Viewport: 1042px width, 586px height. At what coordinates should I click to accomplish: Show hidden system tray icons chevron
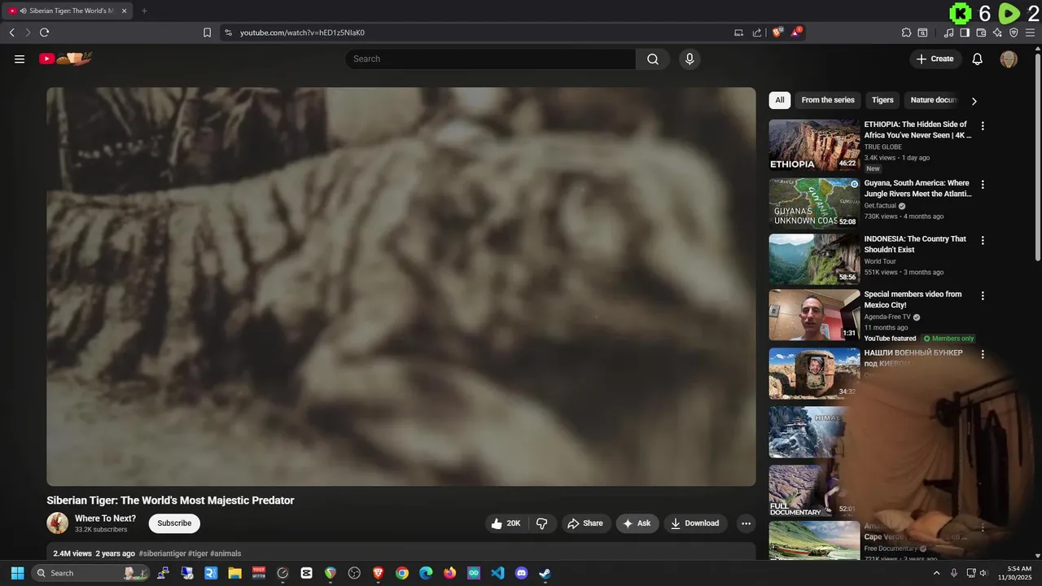point(935,573)
